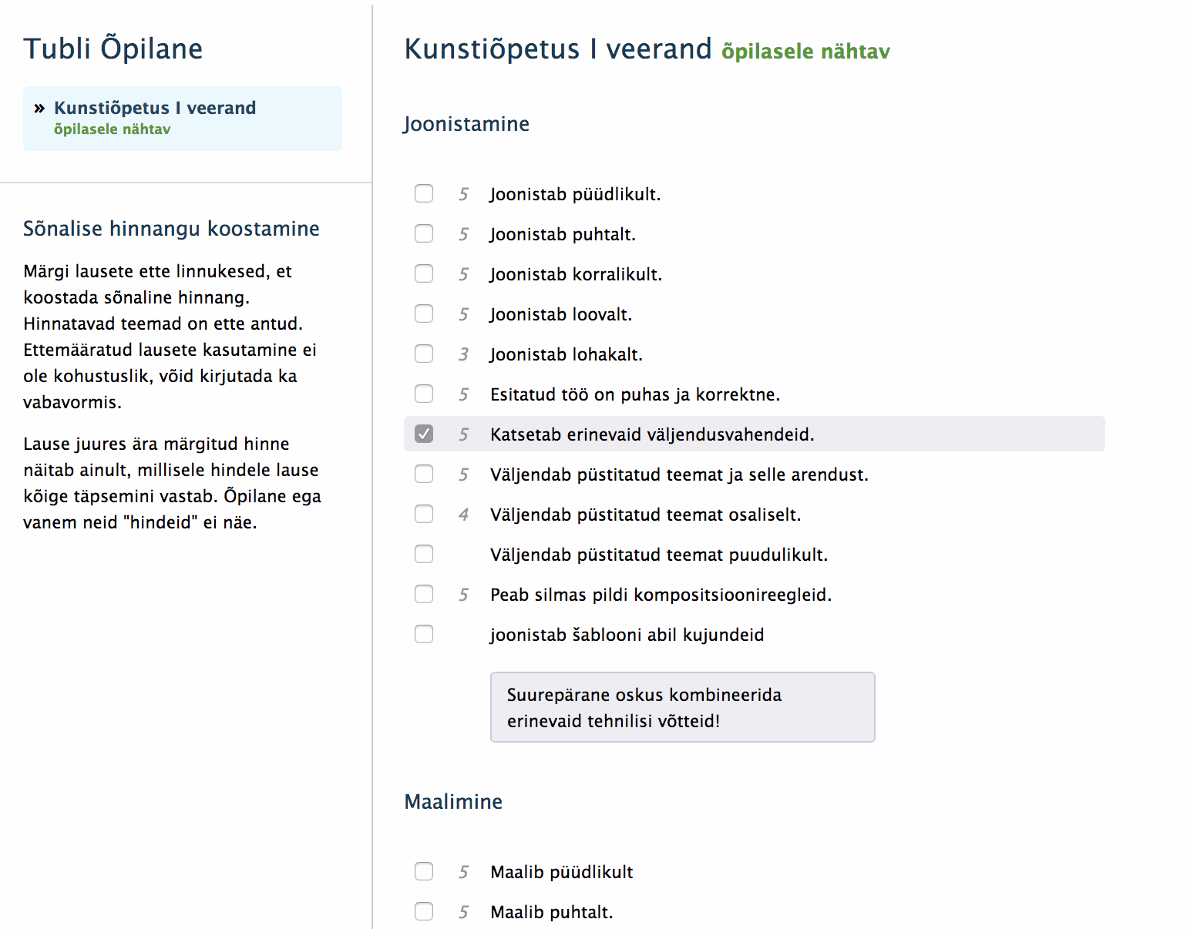Open 'Kunstiõpetus I veerand' in the sidebar

[x=155, y=108]
